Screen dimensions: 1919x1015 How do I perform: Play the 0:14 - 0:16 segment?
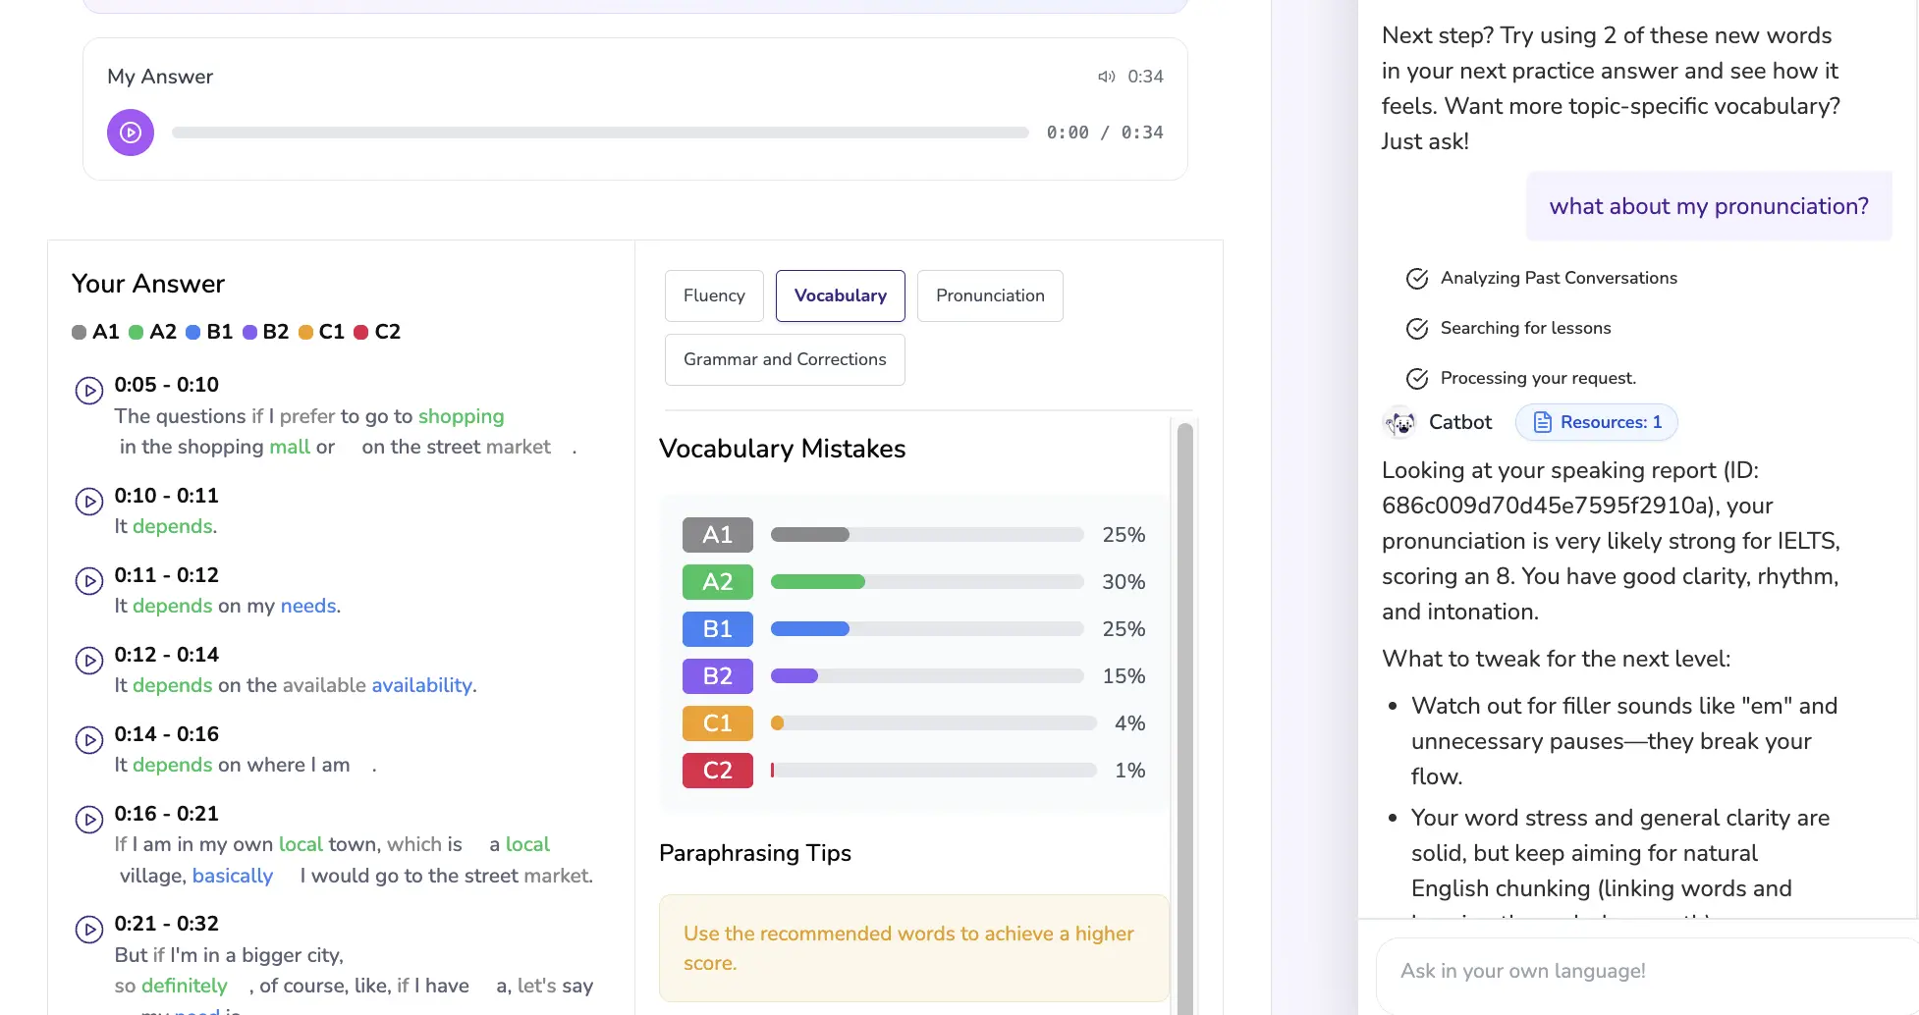[x=88, y=739]
